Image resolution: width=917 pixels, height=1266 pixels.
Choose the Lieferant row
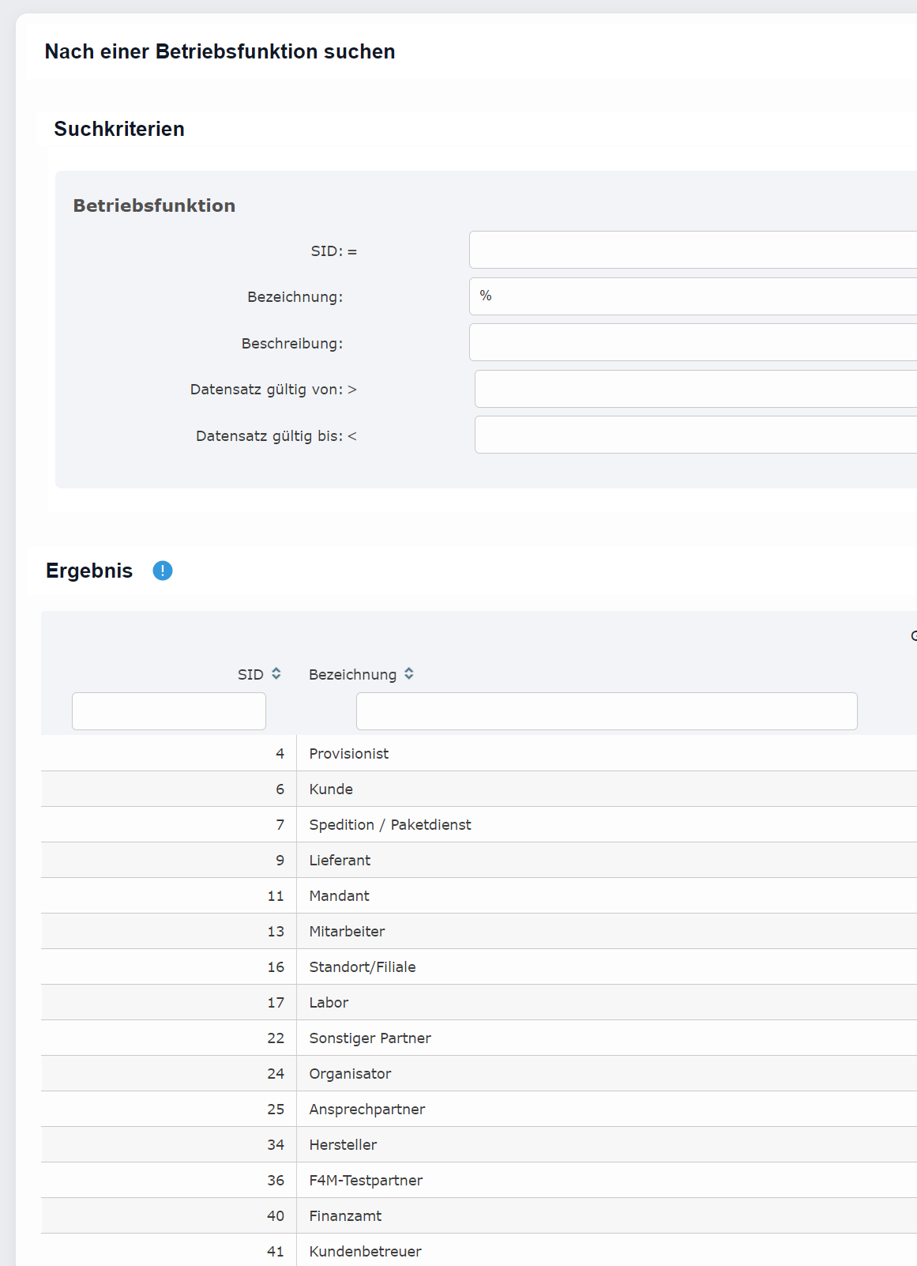[340, 861]
